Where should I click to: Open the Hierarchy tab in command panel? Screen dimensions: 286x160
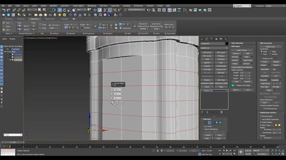coord(211,39)
